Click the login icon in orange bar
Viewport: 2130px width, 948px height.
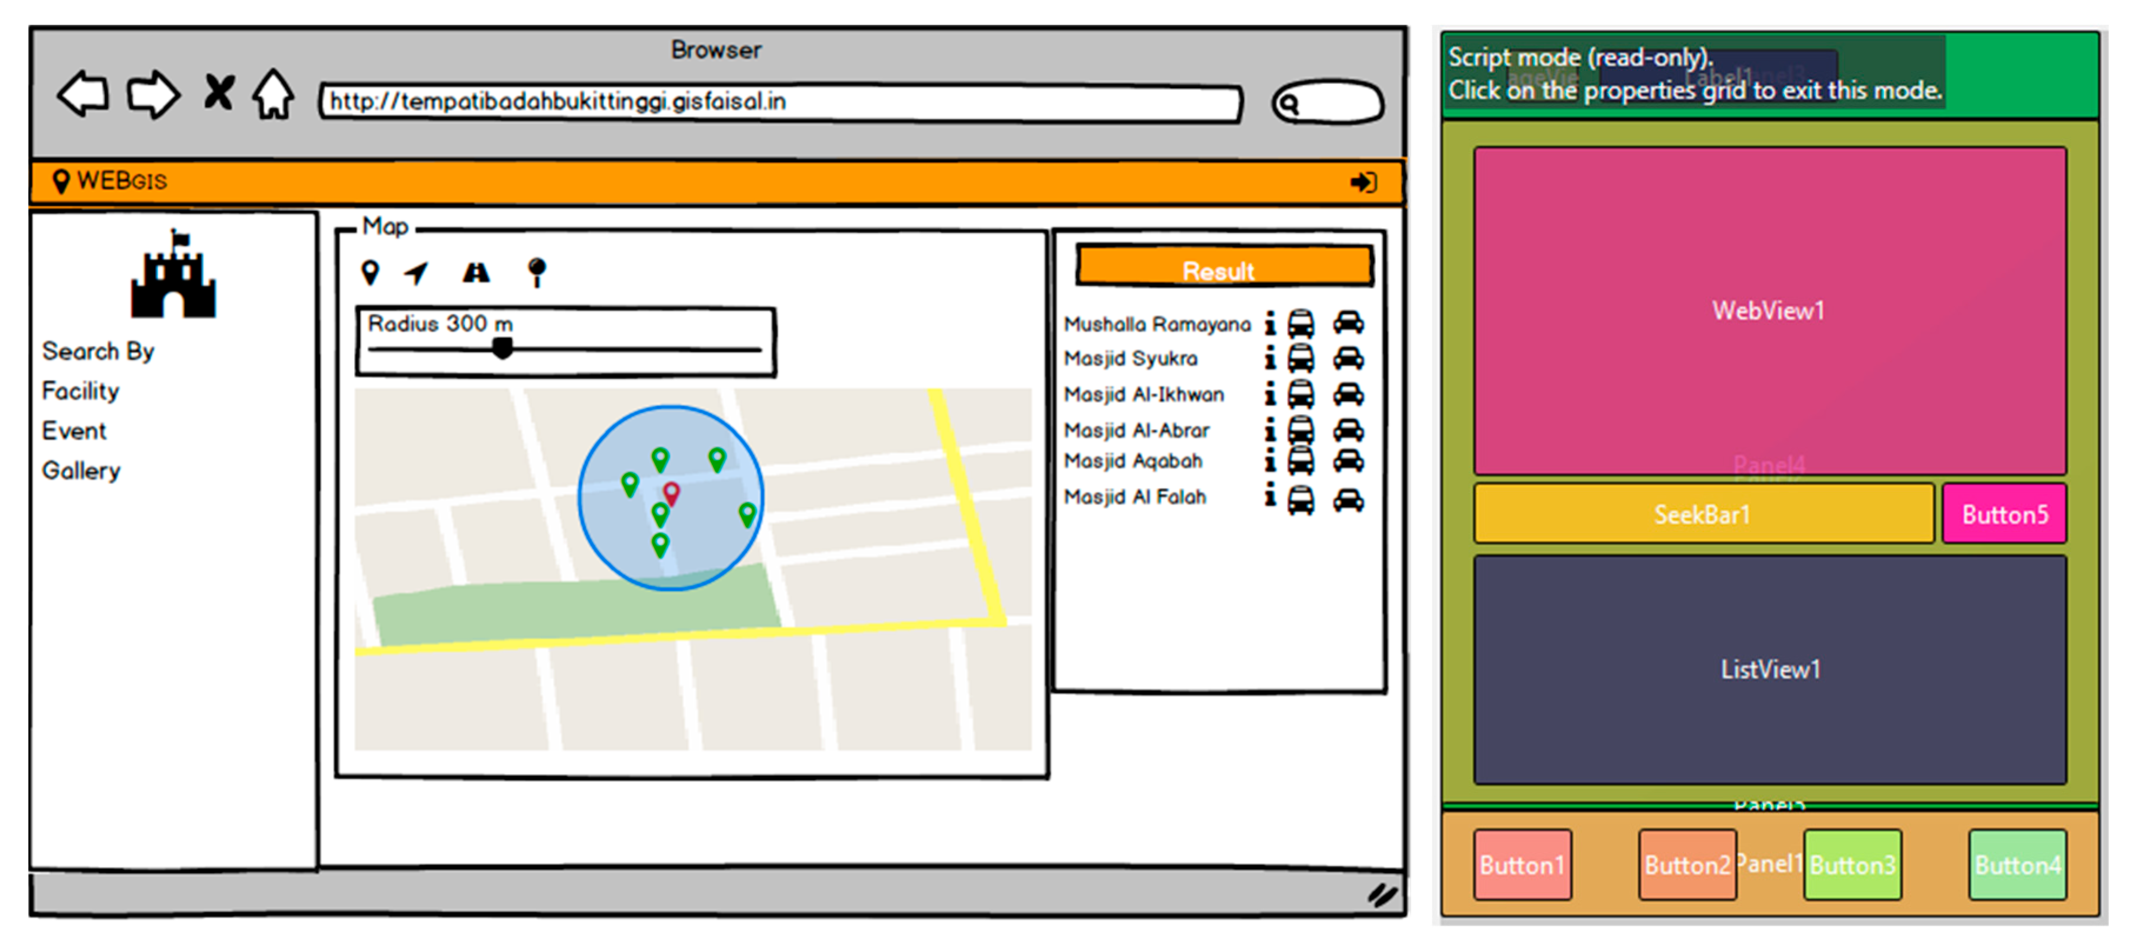(1363, 182)
